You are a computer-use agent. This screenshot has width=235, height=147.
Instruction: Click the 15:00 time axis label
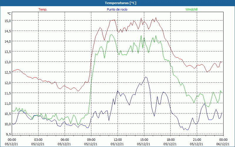click(144, 140)
